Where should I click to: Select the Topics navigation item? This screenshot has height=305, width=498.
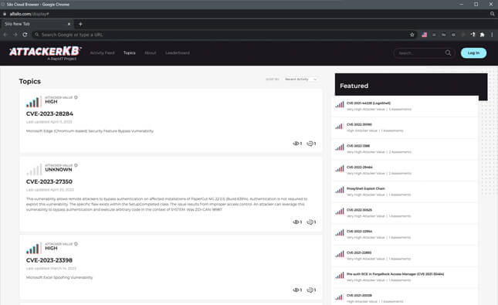coord(129,53)
